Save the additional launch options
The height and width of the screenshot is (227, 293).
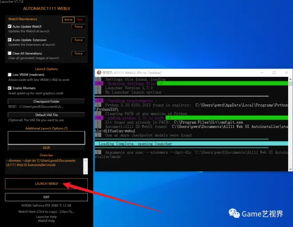tap(46, 147)
